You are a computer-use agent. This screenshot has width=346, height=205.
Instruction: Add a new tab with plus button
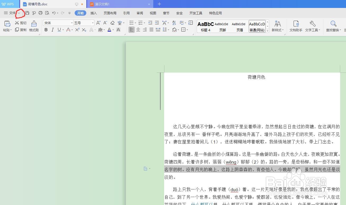tap(159, 4)
